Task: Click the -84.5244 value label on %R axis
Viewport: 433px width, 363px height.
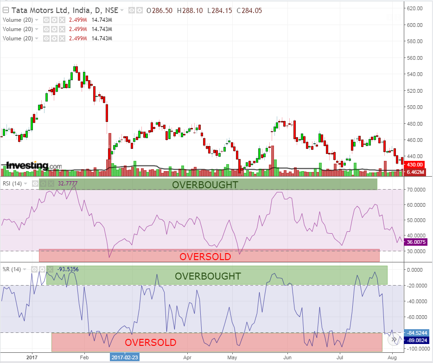Action: [x=416, y=333]
